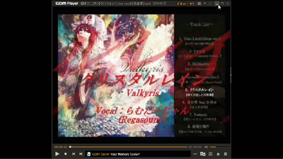Switch to fullscreen mode icon
The height and width of the screenshot is (159, 283).
click(x=210, y=4)
